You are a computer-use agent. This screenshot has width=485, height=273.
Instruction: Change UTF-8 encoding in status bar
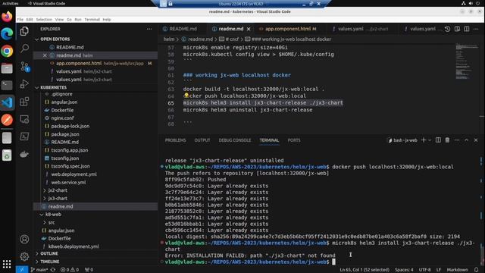(424, 270)
